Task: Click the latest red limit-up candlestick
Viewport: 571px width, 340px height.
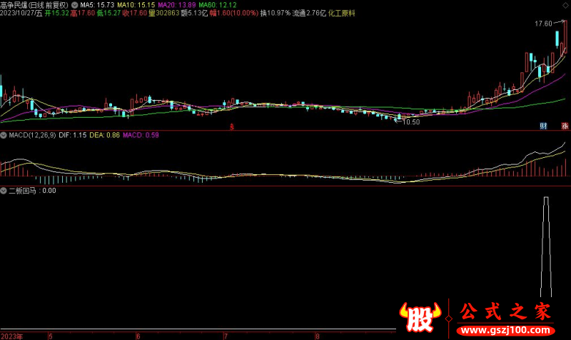Action: point(565,37)
